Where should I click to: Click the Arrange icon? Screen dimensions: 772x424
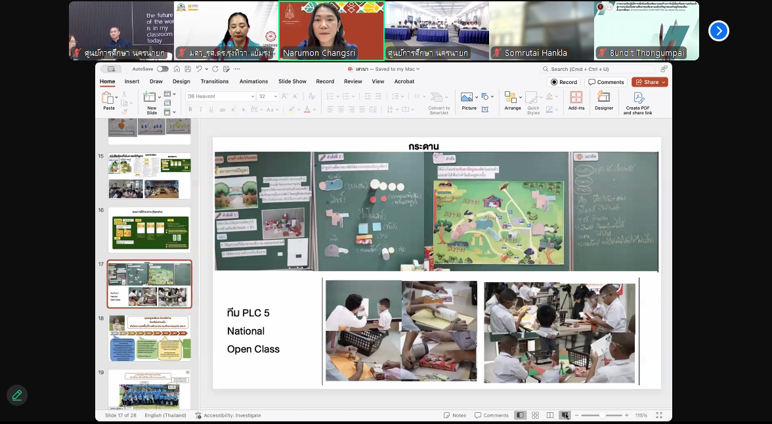512,100
